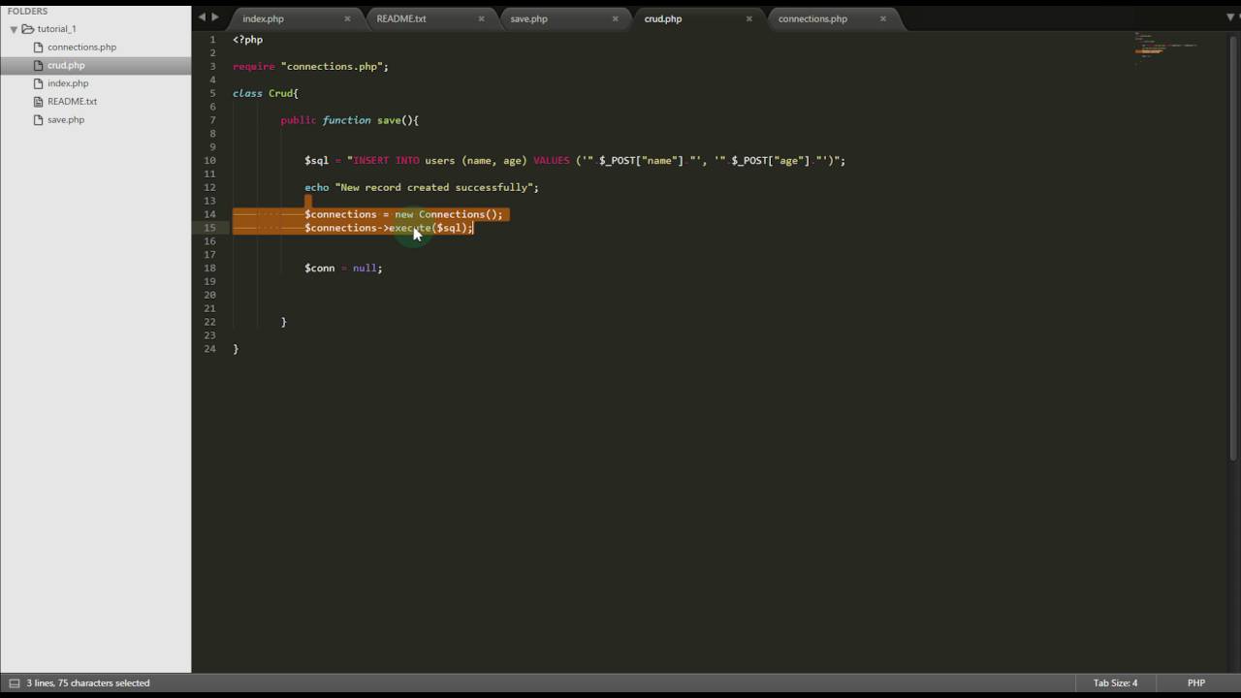
Task: Navigate tabs forward with right arrow
Action: click(x=214, y=17)
